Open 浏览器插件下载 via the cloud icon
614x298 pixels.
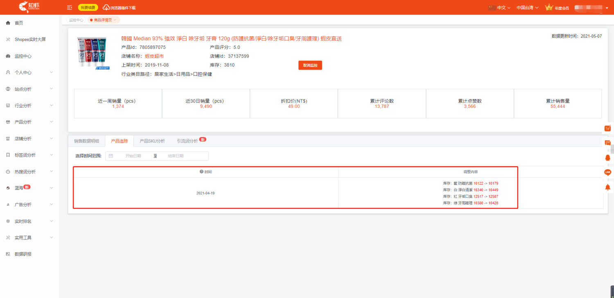click(x=106, y=7)
